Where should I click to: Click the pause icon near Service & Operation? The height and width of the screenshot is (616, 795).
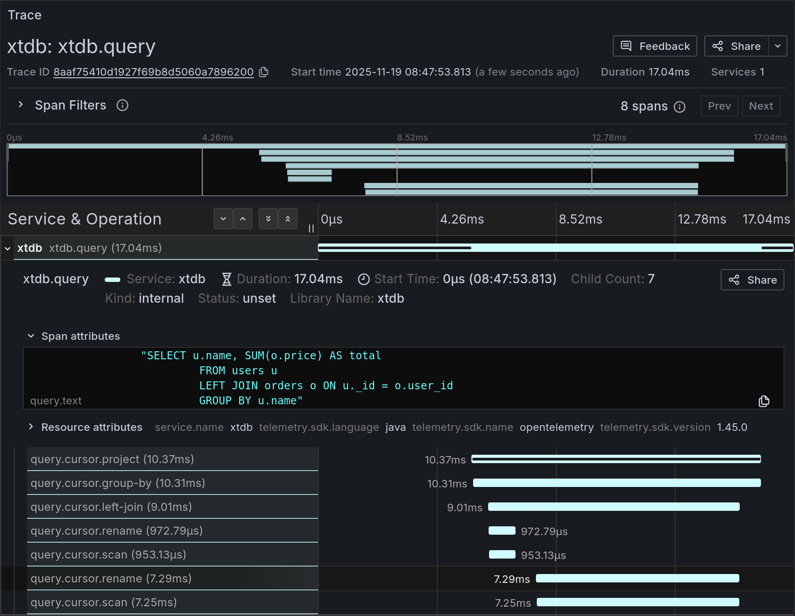click(311, 228)
